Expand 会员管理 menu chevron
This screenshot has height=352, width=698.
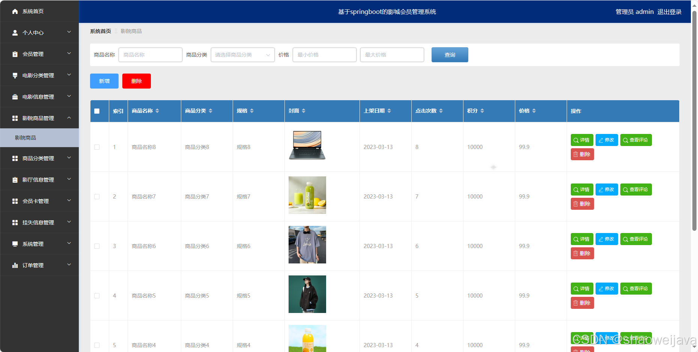pyautogui.click(x=69, y=54)
